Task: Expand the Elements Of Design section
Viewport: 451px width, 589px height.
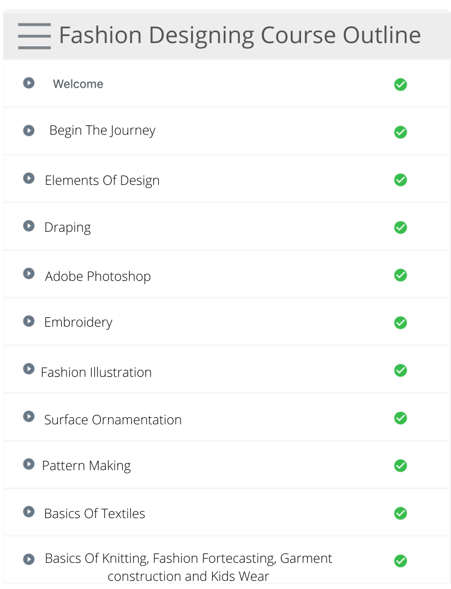Action: tap(102, 181)
